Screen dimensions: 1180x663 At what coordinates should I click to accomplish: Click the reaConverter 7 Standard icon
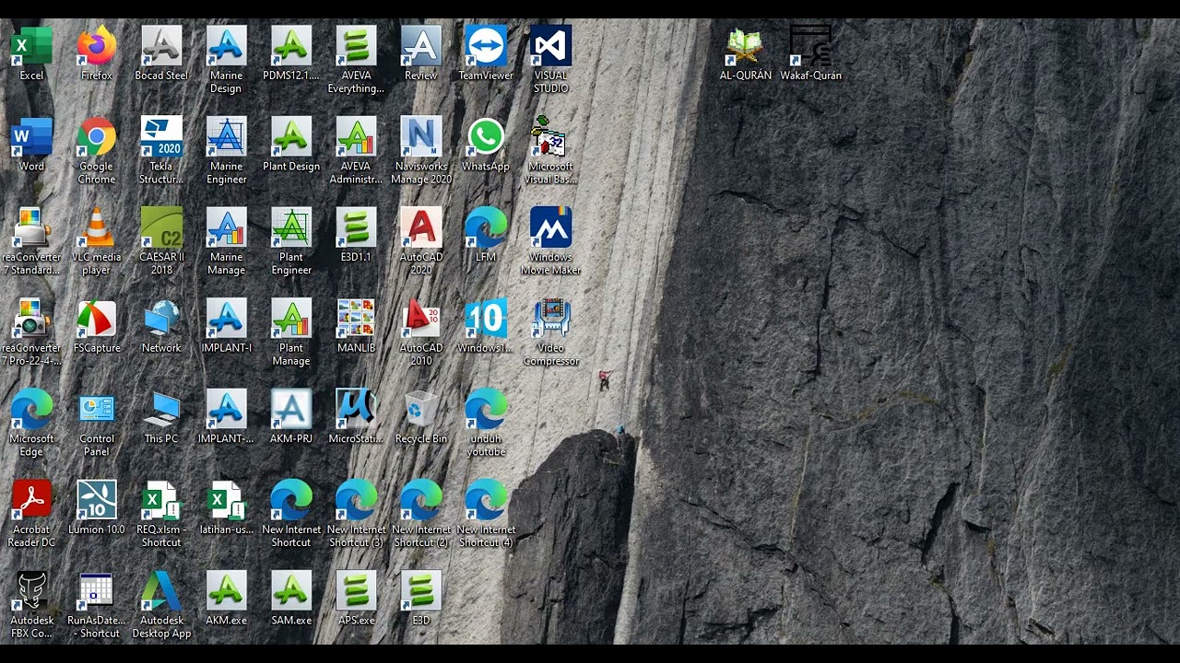coord(31,227)
